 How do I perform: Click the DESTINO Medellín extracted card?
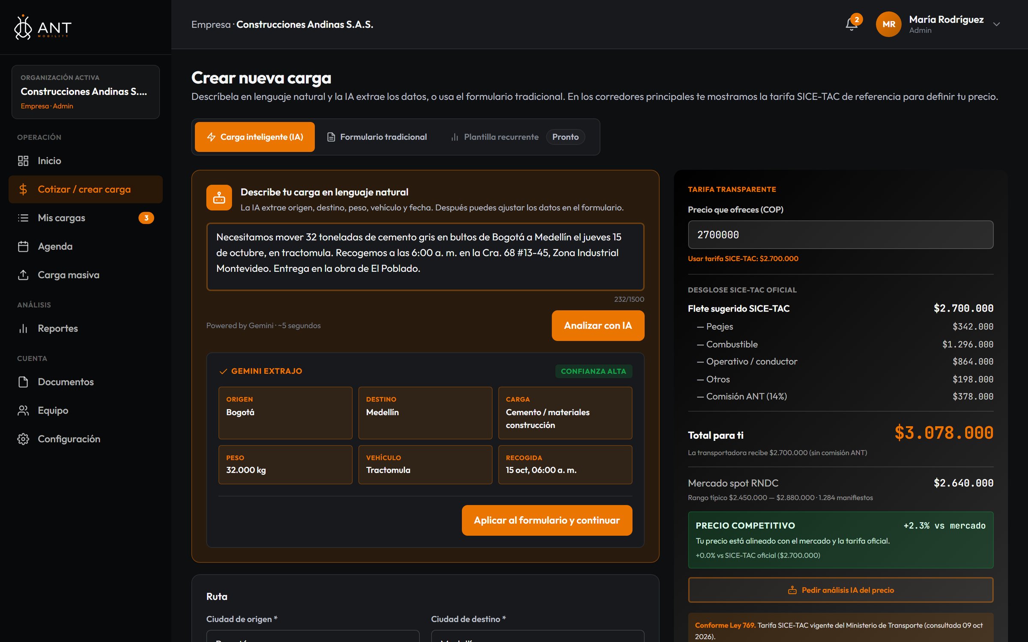(425, 413)
